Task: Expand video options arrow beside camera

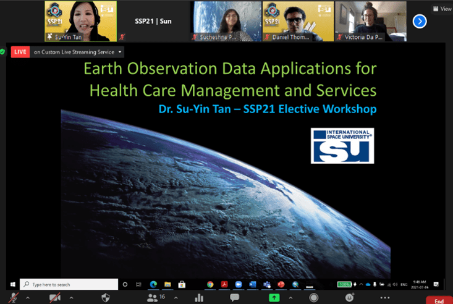Action: coord(71,297)
